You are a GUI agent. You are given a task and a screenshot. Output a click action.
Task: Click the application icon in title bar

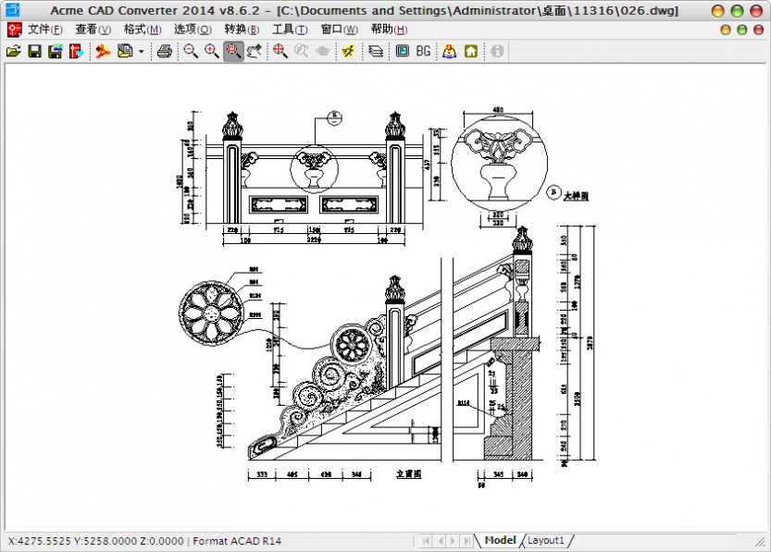(x=12, y=10)
